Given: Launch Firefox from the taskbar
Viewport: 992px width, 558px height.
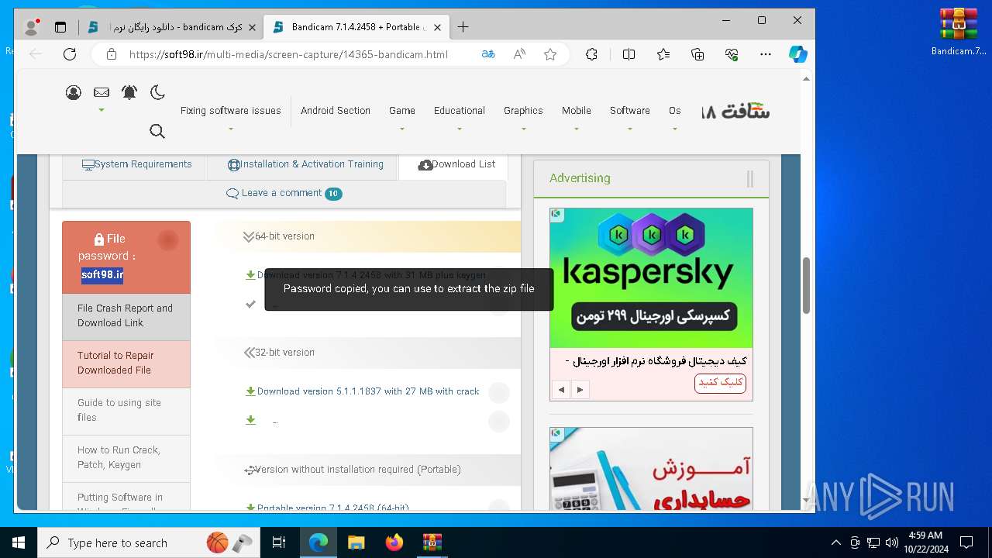Looking at the screenshot, I should coord(394,542).
